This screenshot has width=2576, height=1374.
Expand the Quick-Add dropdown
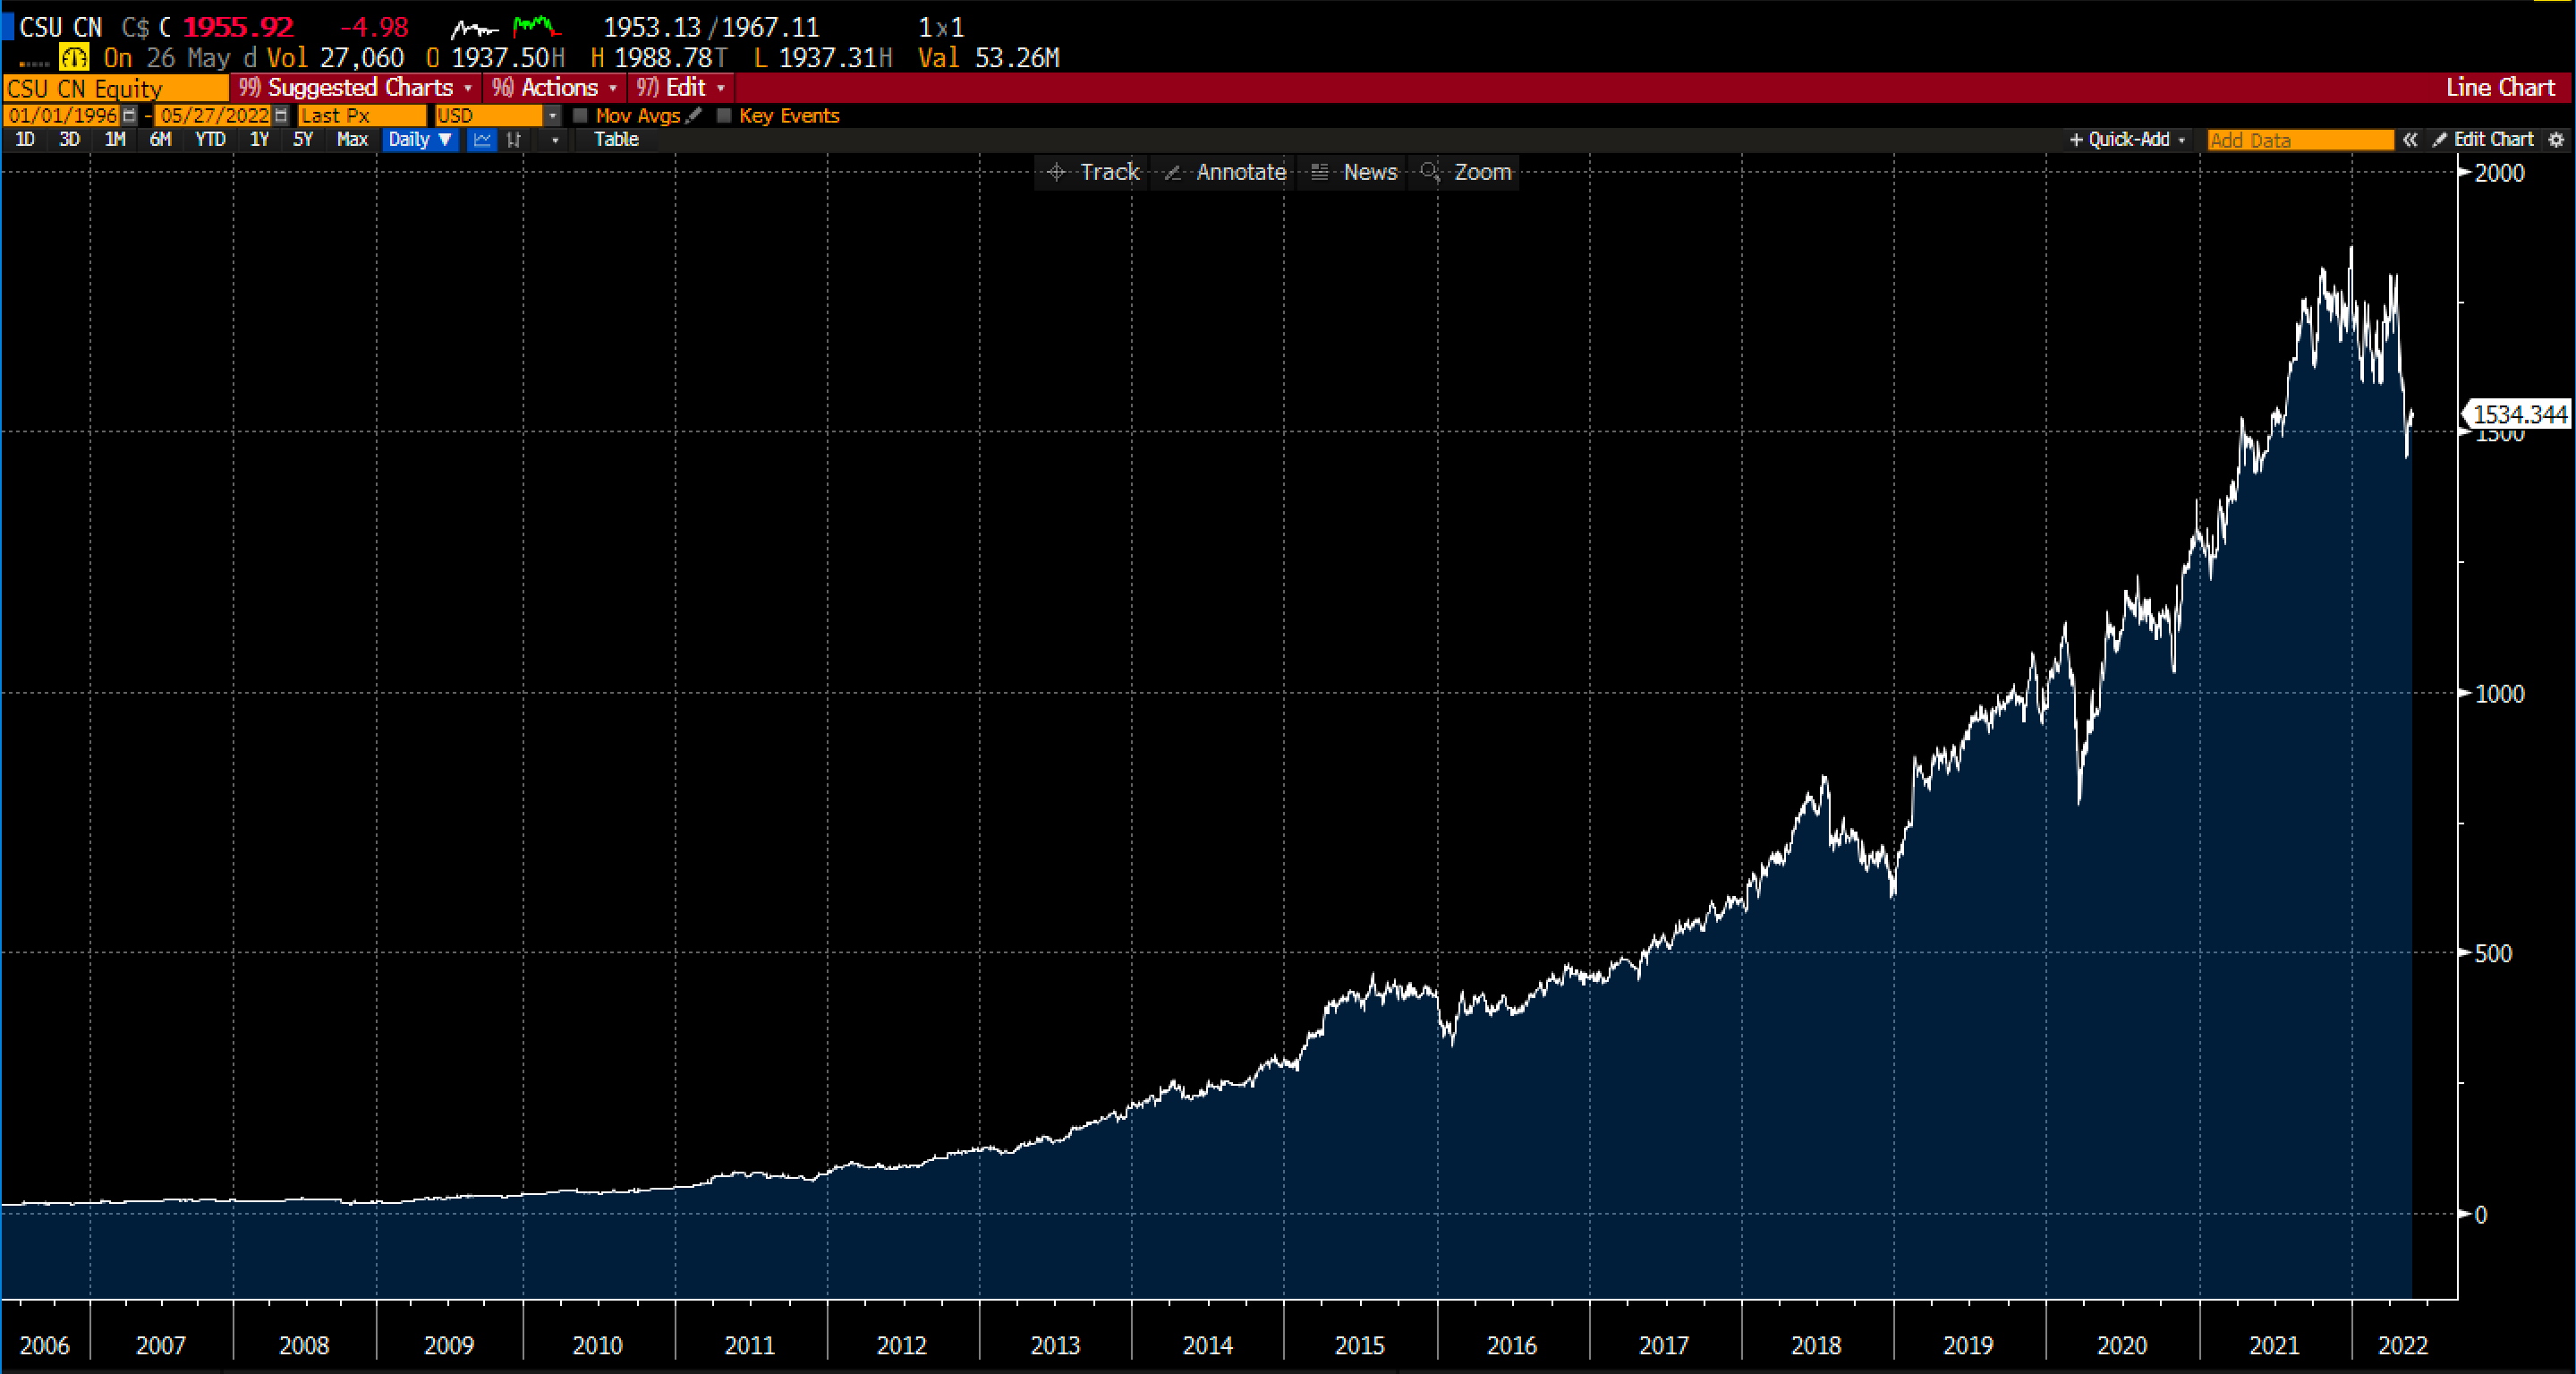click(x=2127, y=141)
